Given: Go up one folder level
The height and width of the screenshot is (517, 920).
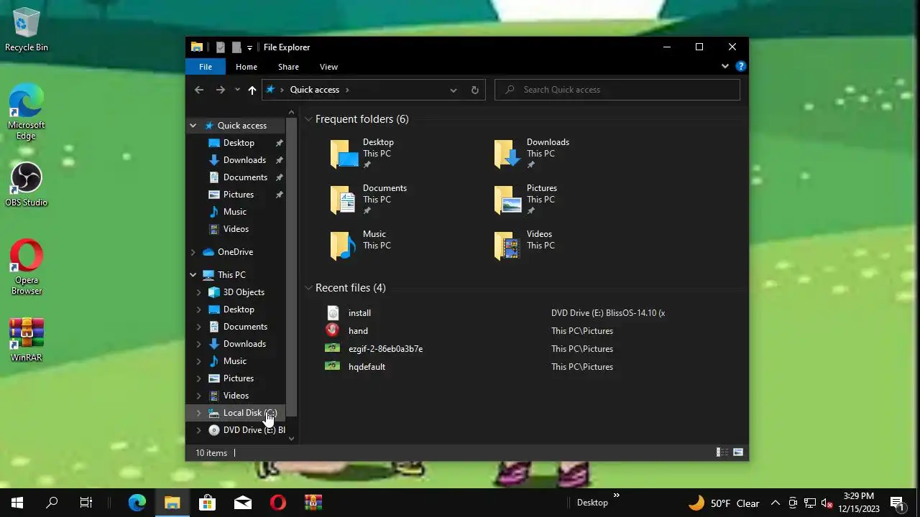Looking at the screenshot, I should [x=252, y=90].
